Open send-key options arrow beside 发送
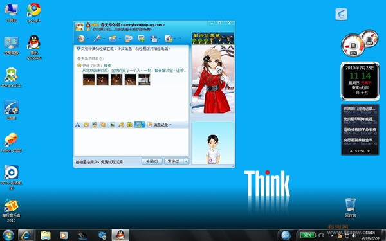 coord(186,161)
